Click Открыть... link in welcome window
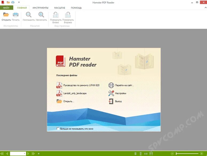Screen dimensions: 207x156 pos(69,101)
